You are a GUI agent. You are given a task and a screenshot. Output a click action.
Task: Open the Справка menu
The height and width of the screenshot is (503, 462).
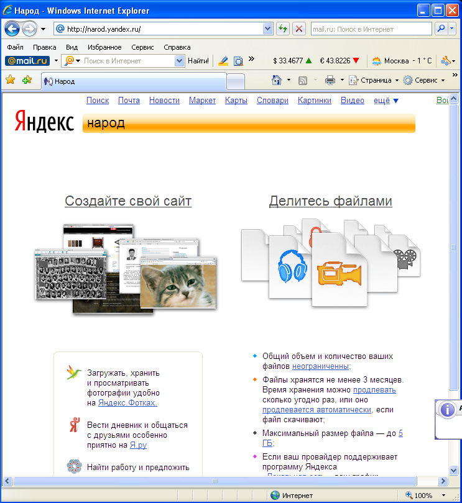(177, 47)
